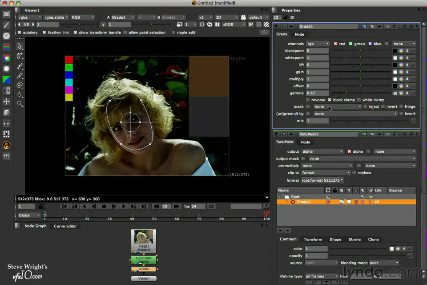Screen dimensions: 427x285
Task: Toggle the viewer overlay stripes icon
Action: (266, 24)
